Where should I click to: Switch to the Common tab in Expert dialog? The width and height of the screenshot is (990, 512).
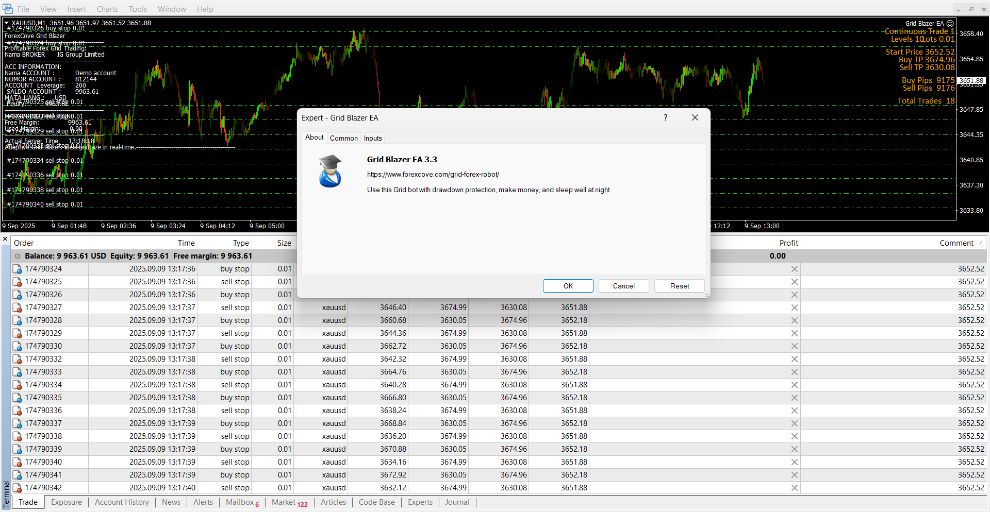(344, 138)
